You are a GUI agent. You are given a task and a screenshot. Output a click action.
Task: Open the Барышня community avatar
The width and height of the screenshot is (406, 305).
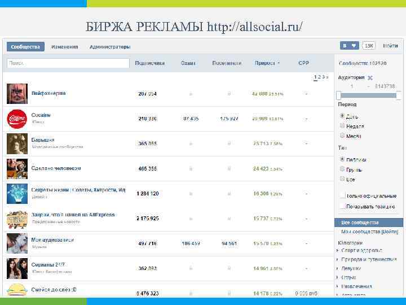(x=17, y=143)
